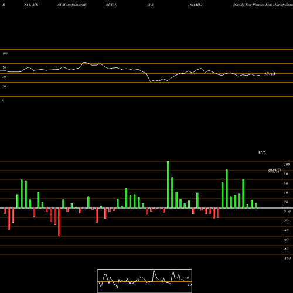The image size is (293, 293).
Task: Click the 1019.73 price value label
Action: (275, 169)
